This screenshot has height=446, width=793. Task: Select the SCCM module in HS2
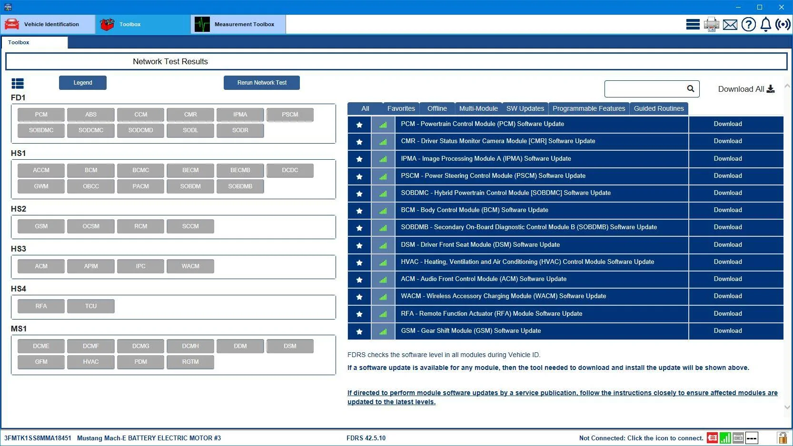(x=190, y=226)
